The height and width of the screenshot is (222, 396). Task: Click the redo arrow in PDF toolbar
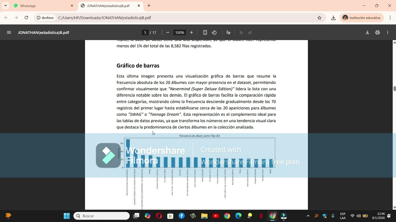coord(250,32)
